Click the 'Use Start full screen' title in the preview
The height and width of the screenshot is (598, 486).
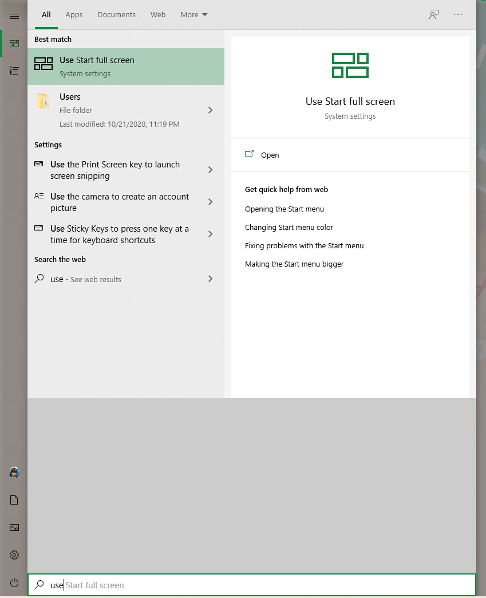click(350, 101)
